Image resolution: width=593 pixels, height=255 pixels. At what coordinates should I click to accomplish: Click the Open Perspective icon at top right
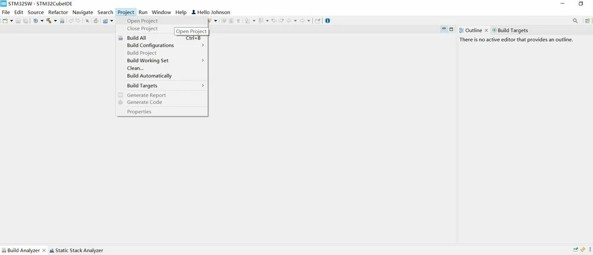click(587, 21)
